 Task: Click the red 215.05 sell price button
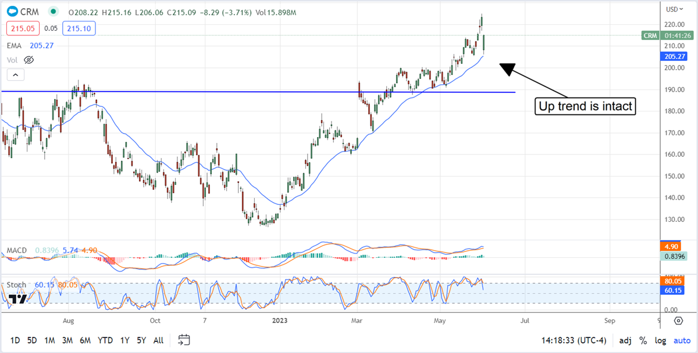click(x=22, y=28)
